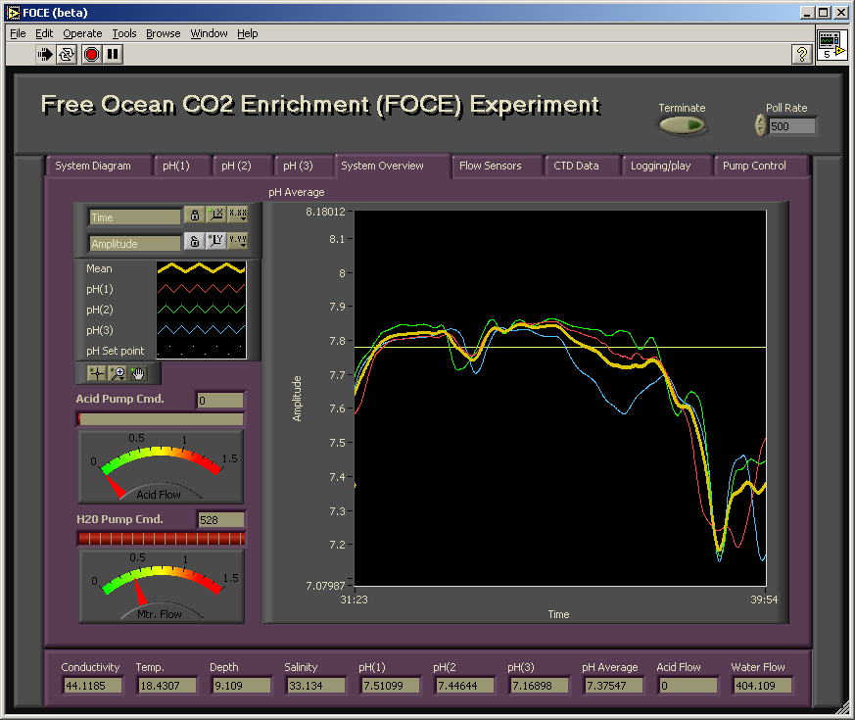The height and width of the screenshot is (720, 855).
Task: Click the pH(2 readout 7.44644
Action: tap(464, 686)
